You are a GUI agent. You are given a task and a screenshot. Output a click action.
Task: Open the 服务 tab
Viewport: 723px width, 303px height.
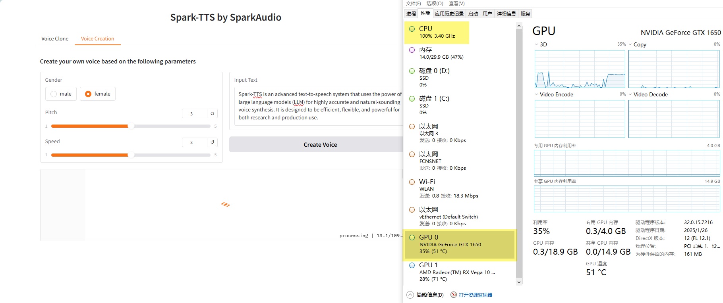(x=525, y=13)
